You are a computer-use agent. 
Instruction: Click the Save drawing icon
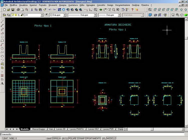click(13, 10)
